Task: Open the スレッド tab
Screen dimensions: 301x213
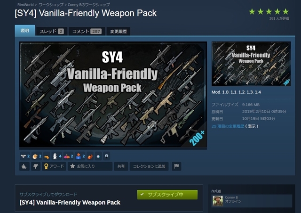Action: 52,32
